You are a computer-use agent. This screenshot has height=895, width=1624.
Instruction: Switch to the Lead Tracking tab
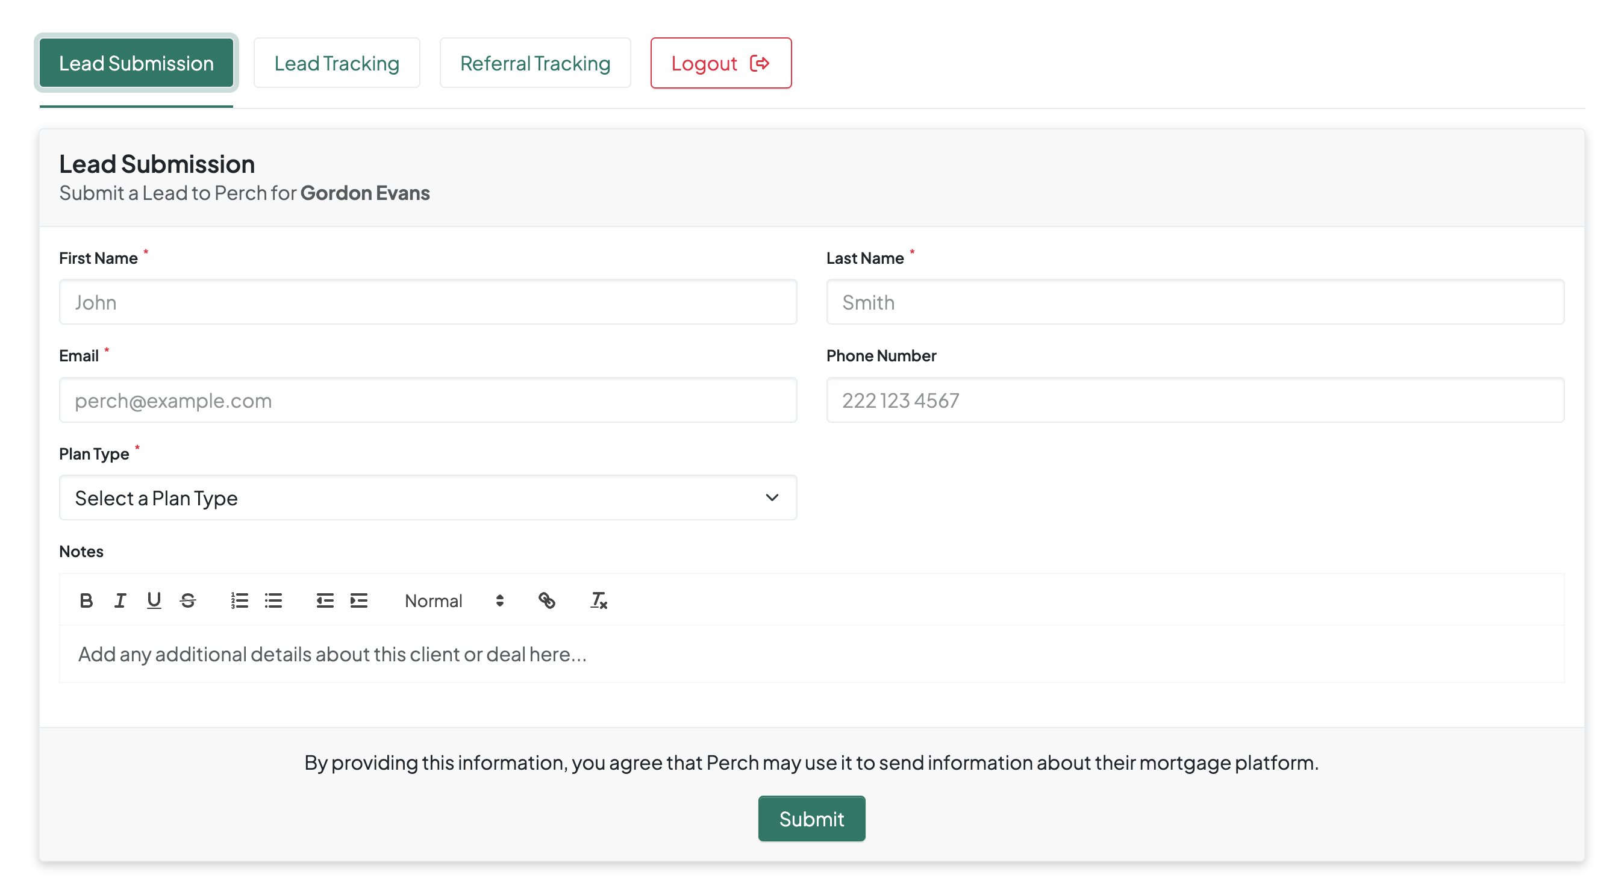tap(337, 63)
